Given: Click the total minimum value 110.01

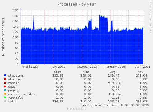Looking at the screenshot, I should [86, 102].
